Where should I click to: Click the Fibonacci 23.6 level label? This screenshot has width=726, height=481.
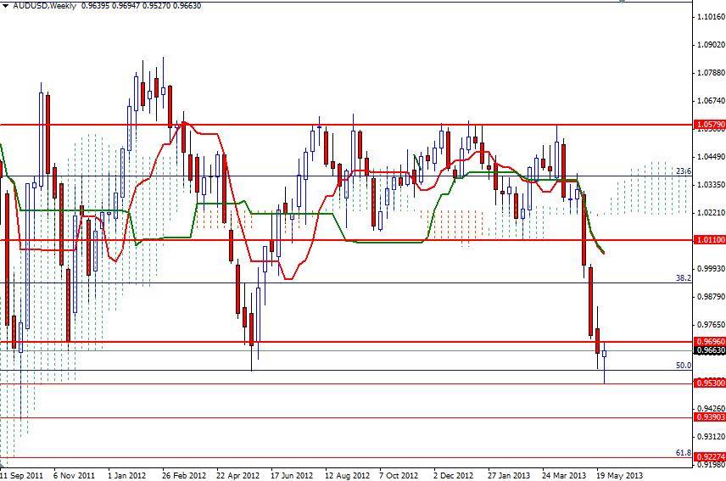coord(684,171)
